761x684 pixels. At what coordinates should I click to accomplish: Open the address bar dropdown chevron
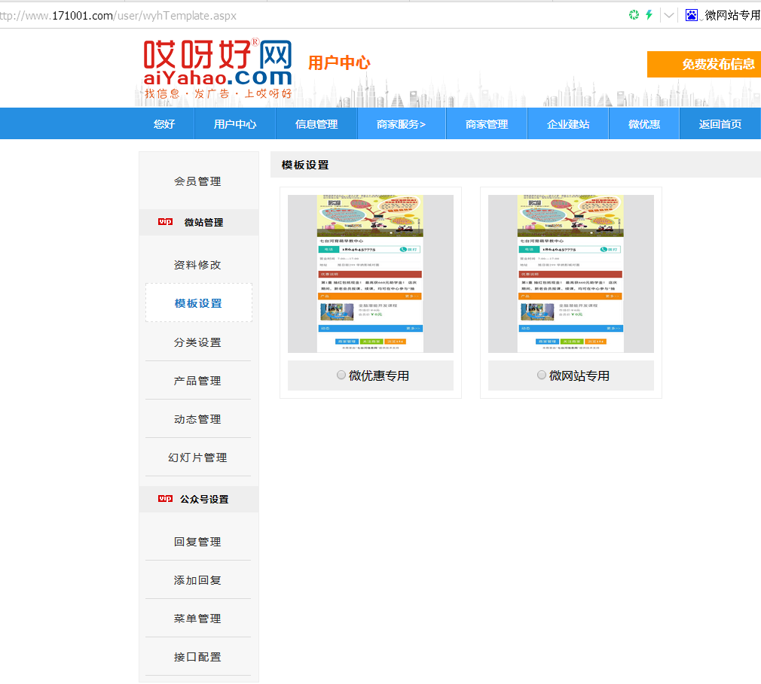pos(668,15)
